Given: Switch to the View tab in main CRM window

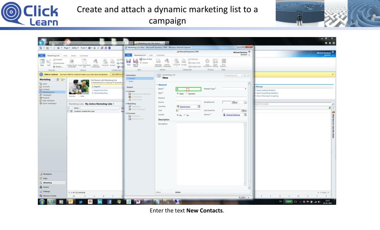Looking at the screenshot, I should pyautogui.click(x=65, y=56).
